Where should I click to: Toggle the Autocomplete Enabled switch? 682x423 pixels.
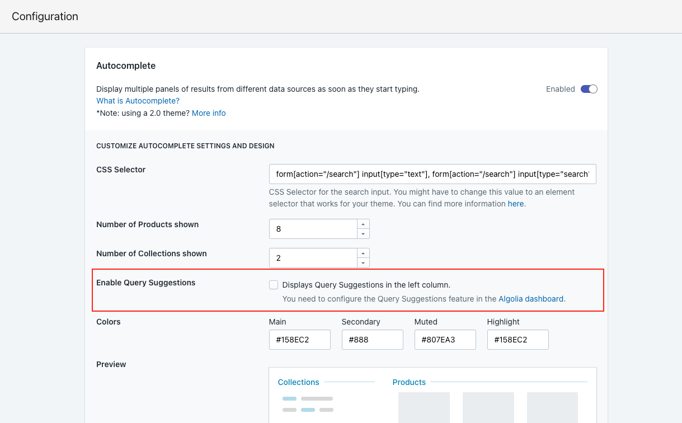(589, 89)
